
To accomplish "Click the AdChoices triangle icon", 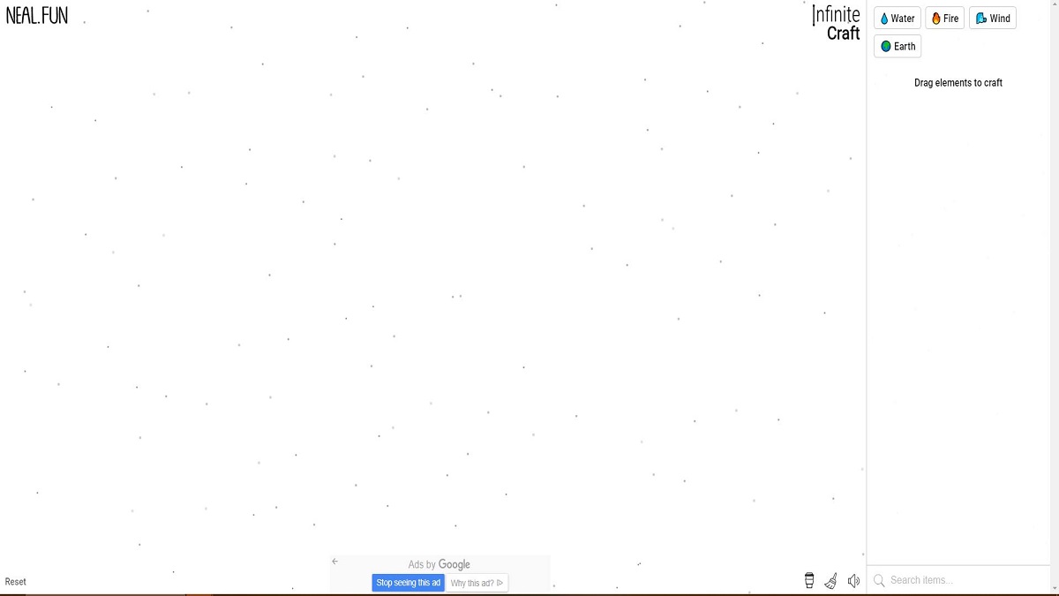I will 500,583.
